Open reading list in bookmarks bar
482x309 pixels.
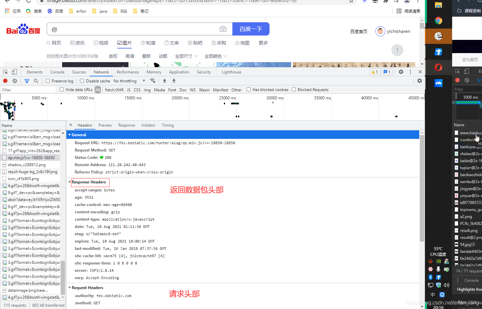(408, 11)
